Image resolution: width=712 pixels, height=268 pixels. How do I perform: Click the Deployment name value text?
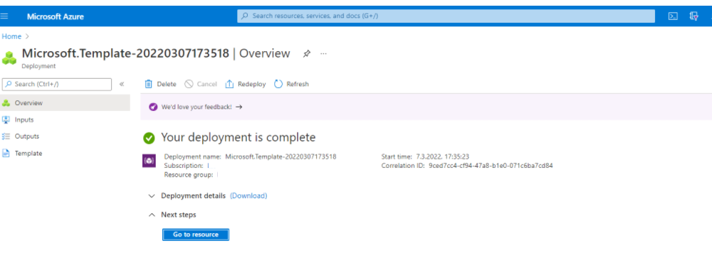click(281, 156)
